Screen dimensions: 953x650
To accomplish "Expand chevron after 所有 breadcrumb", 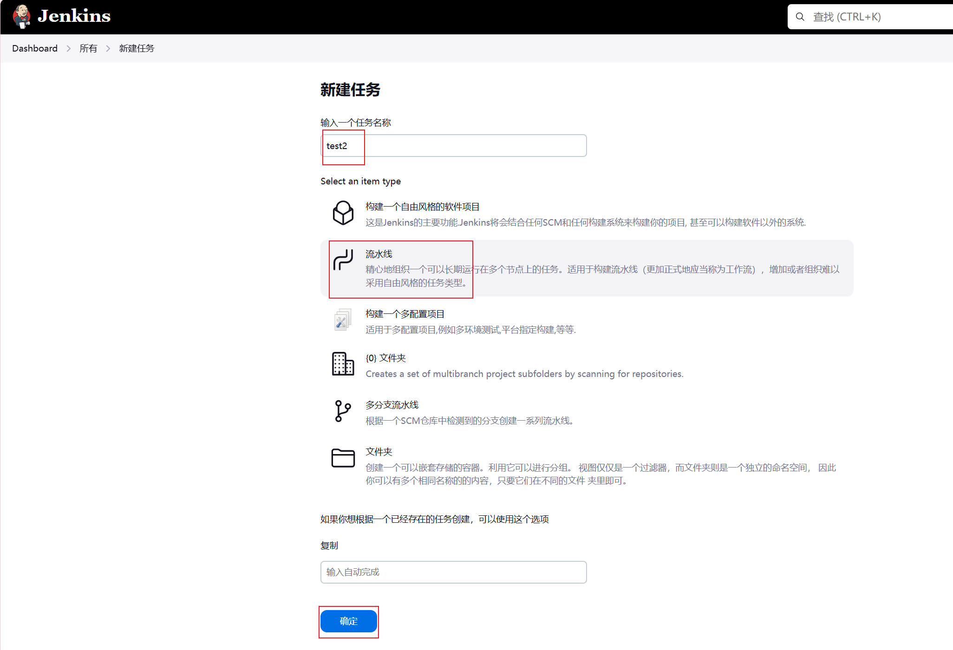I will pyautogui.click(x=108, y=49).
